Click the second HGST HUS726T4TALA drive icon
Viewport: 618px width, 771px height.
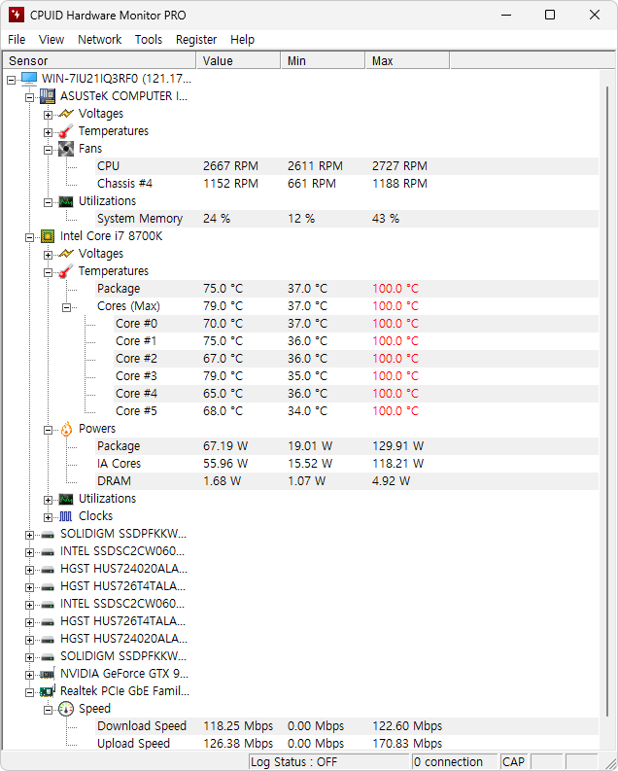click(48, 622)
